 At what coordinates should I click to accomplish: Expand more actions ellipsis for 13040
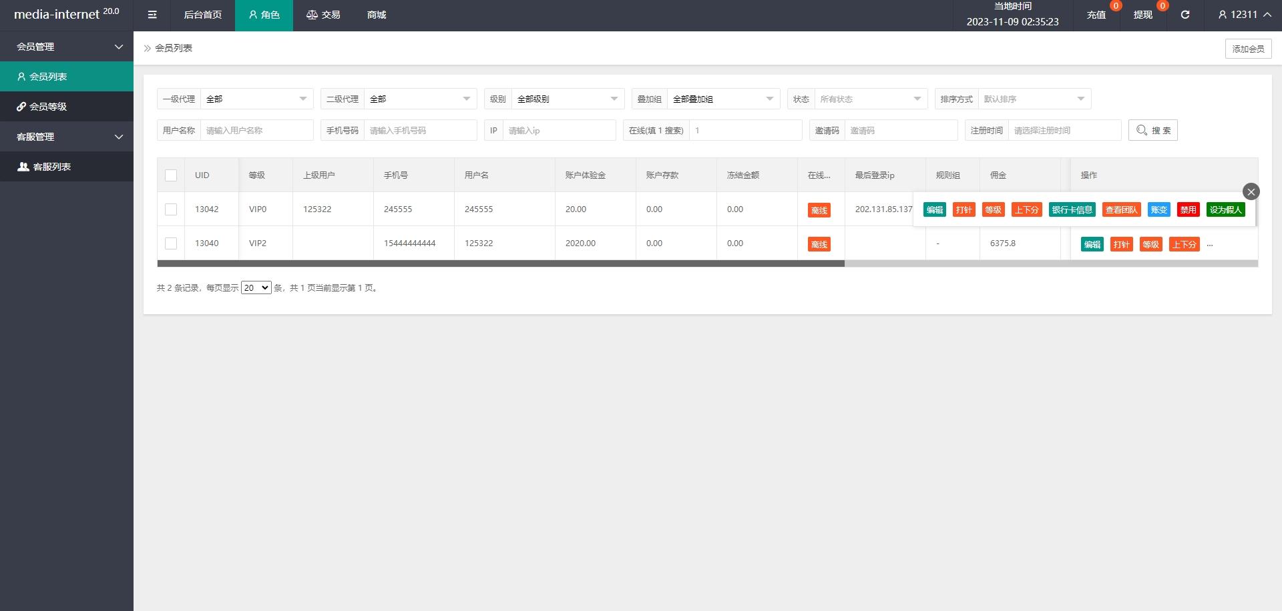(x=1210, y=244)
